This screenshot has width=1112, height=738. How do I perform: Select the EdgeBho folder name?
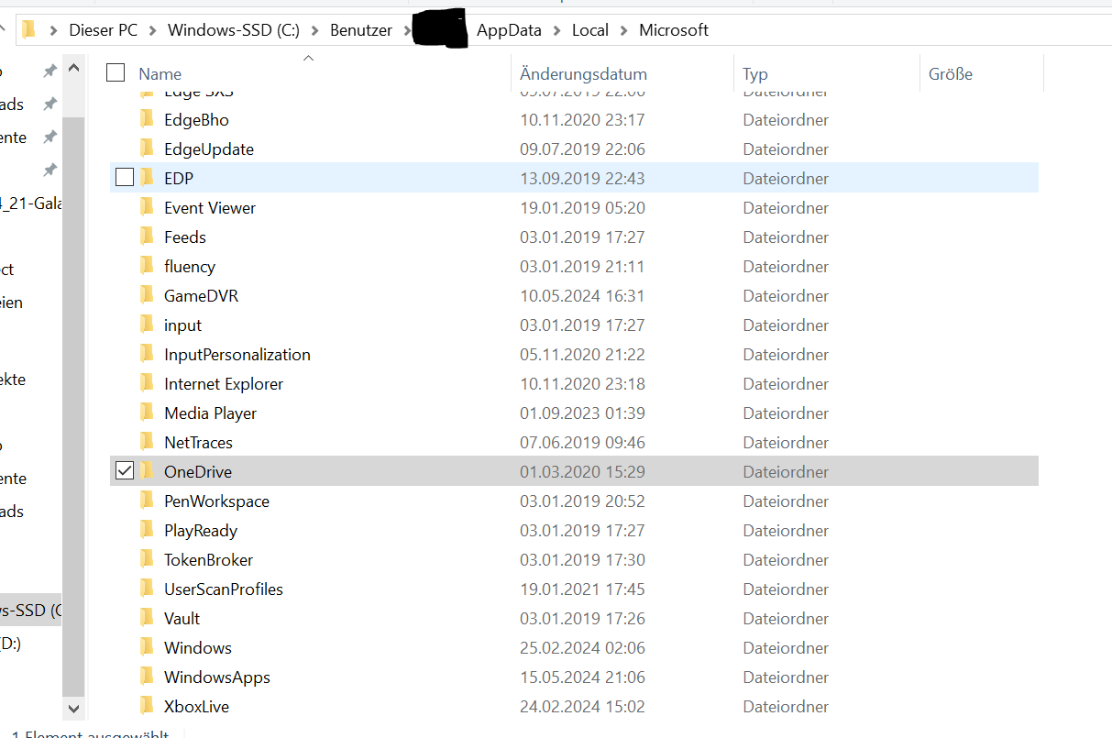[x=196, y=119]
